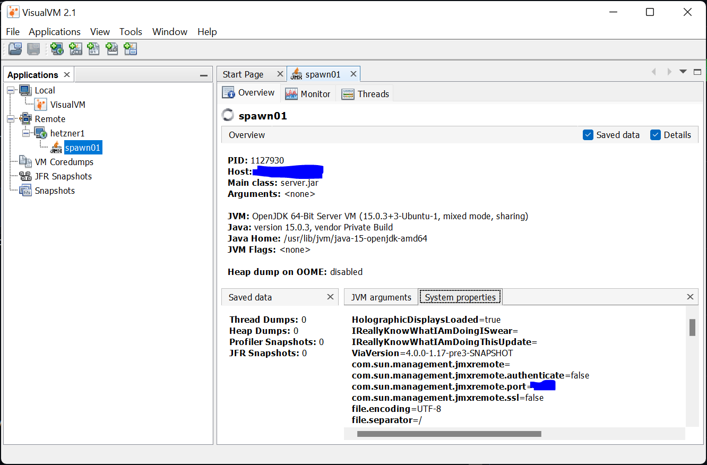Open the Tools menu
This screenshot has width=707, height=465.
click(x=131, y=32)
